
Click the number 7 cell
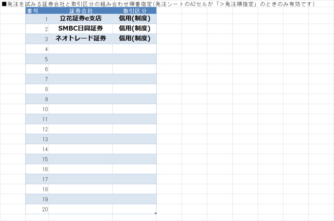click(x=37, y=79)
